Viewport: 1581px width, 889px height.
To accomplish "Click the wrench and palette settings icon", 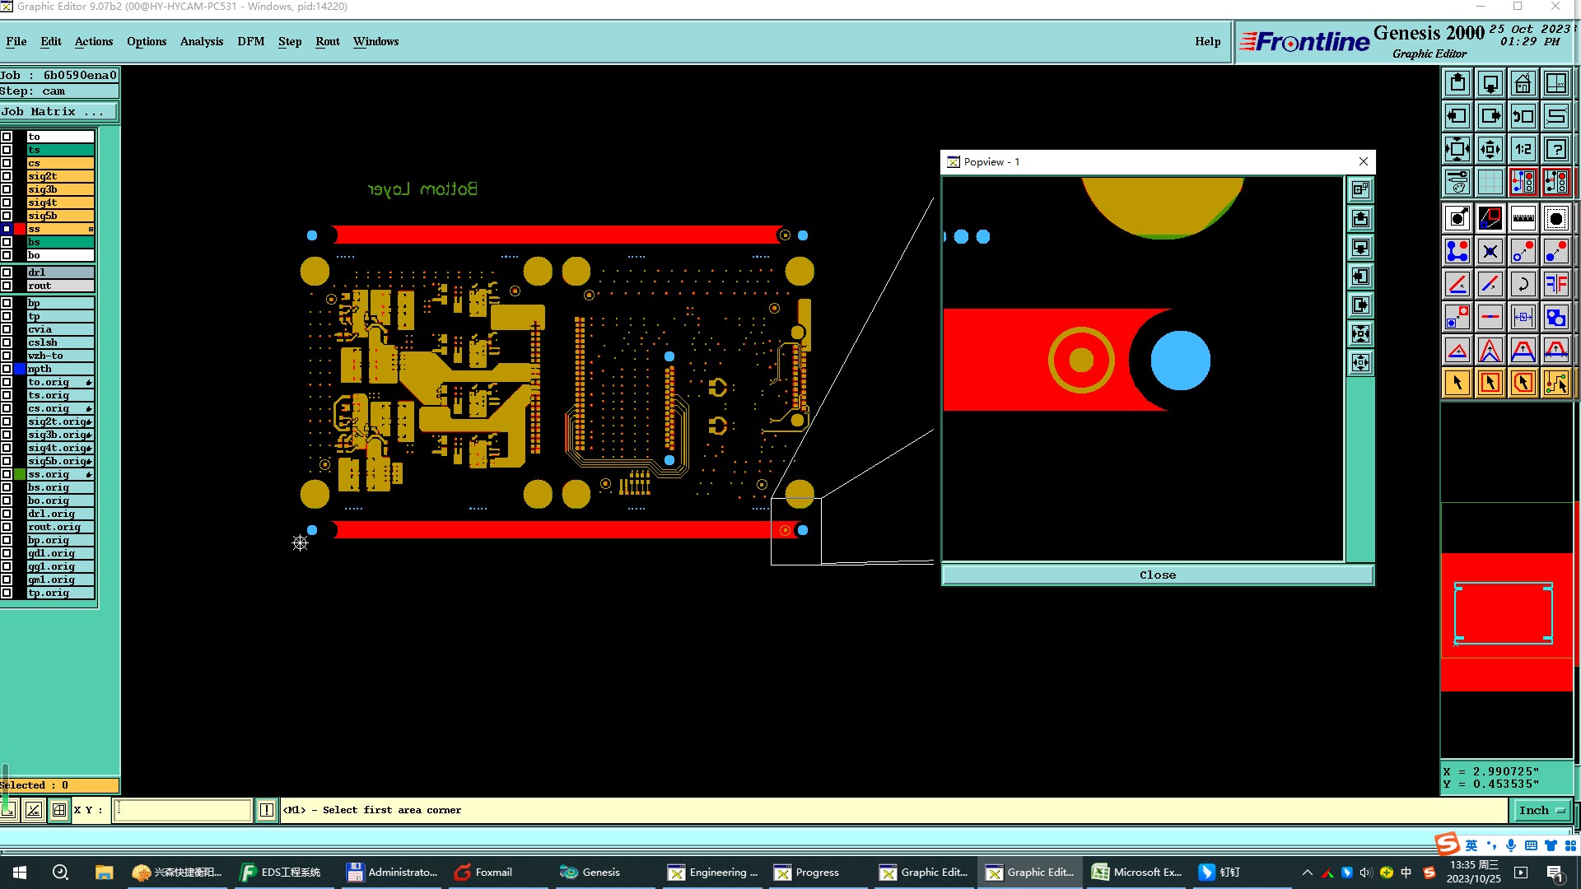I will click(1457, 182).
